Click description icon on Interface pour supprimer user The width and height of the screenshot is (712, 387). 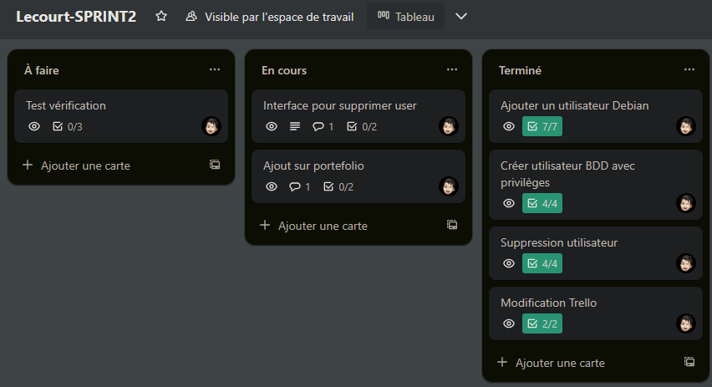point(295,127)
